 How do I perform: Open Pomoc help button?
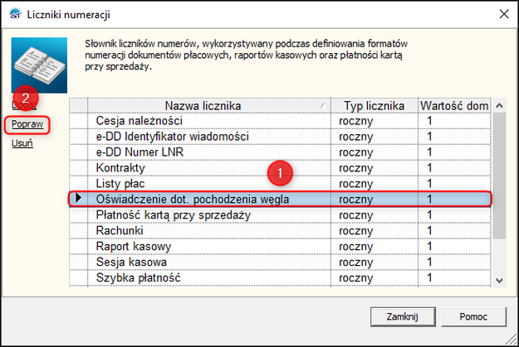pos(472,316)
